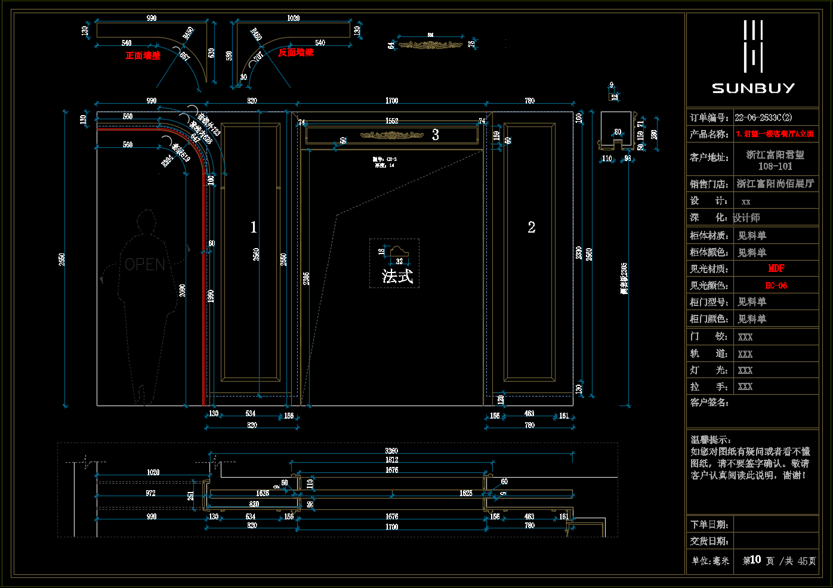Screen dimensions: 833x588
Task: Select the red MDF material value
Action: (776, 268)
